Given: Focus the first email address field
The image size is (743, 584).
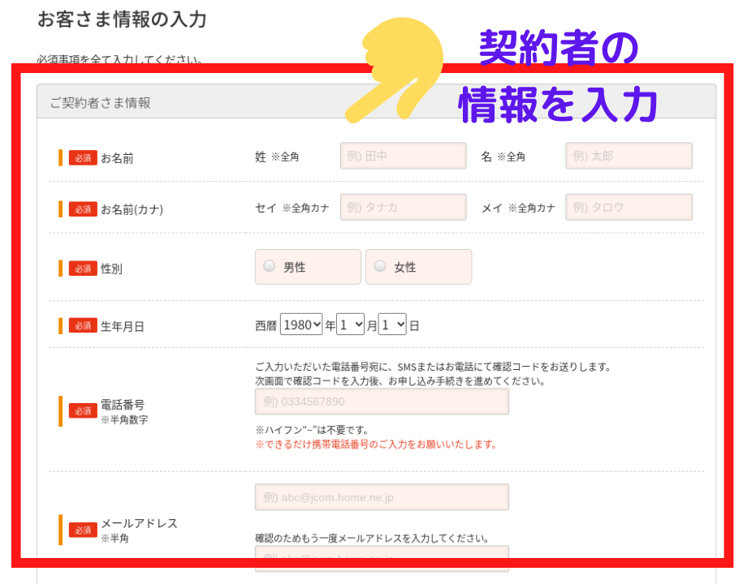Looking at the screenshot, I should click(x=382, y=497).
